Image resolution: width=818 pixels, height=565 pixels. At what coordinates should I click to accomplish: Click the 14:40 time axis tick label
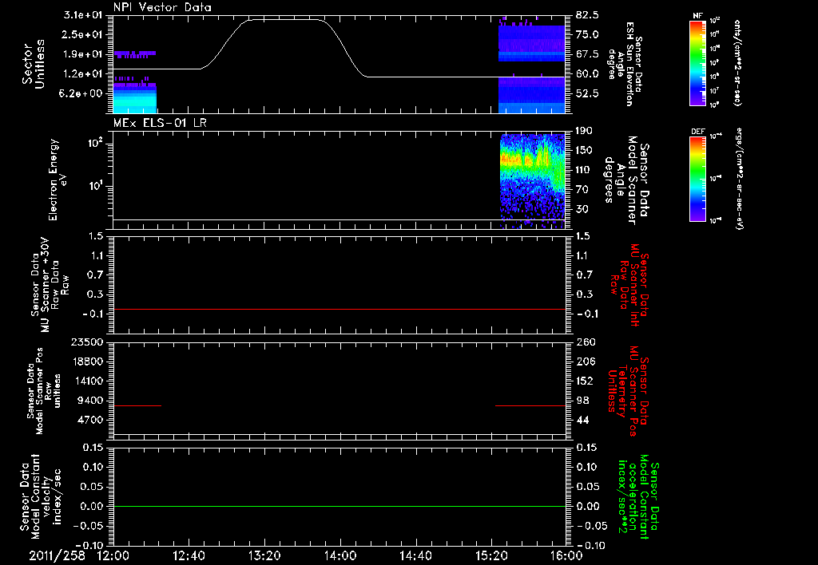click(x=415, y=555)
